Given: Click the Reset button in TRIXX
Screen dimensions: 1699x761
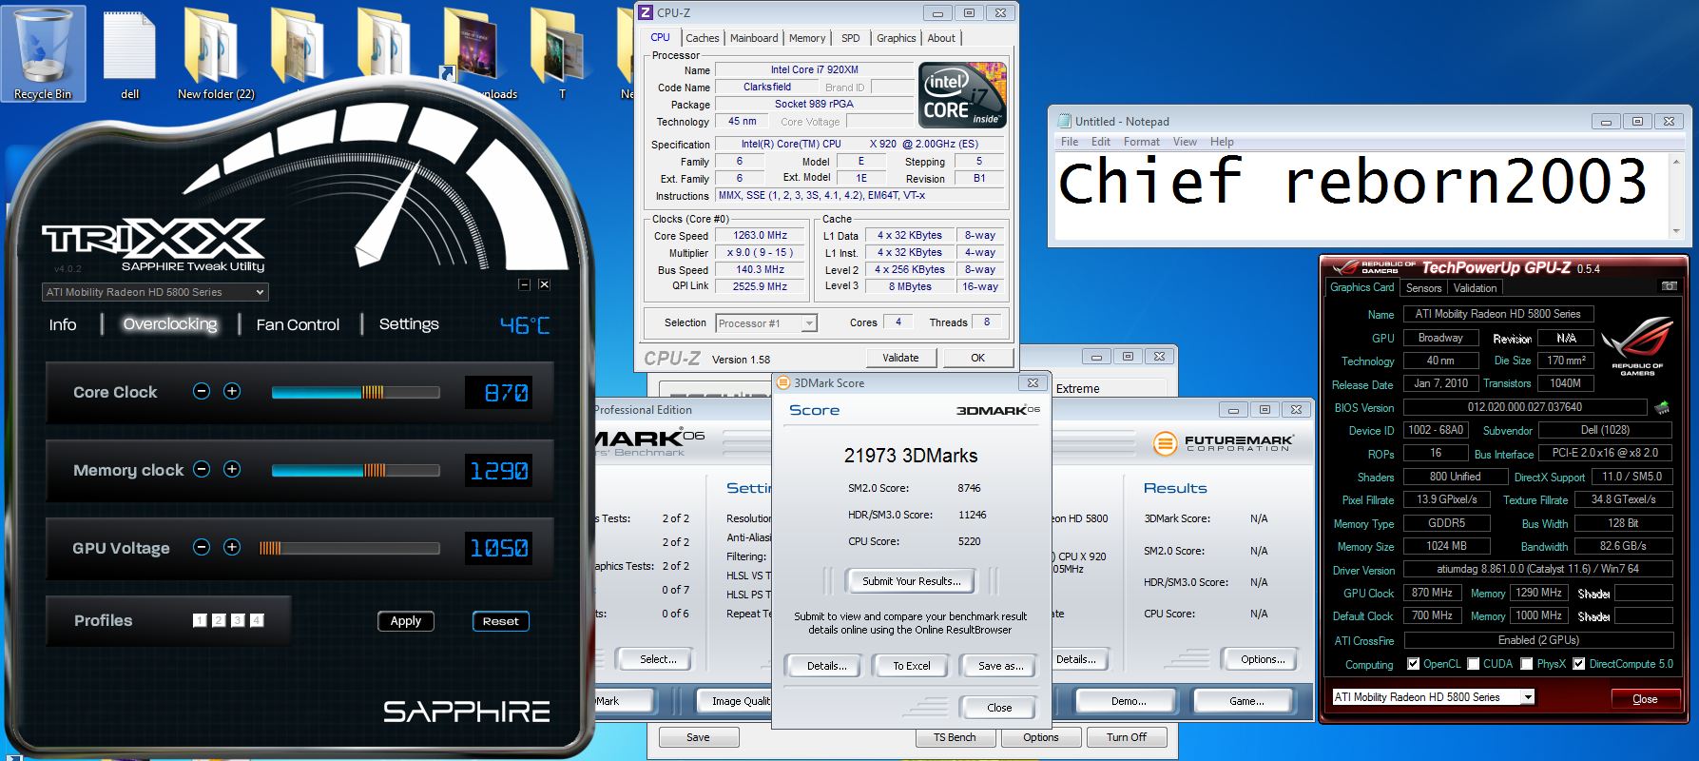Looking at the screenshot, I should pyautogui.click(x=500, y=620).
